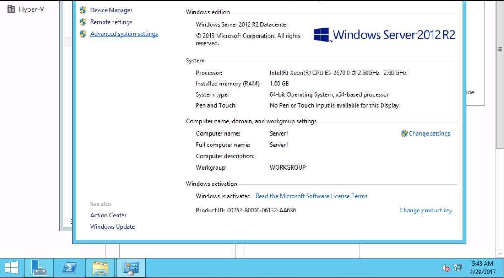
Task: Click shield icon beside Advanced system settings
Action: 83,34
